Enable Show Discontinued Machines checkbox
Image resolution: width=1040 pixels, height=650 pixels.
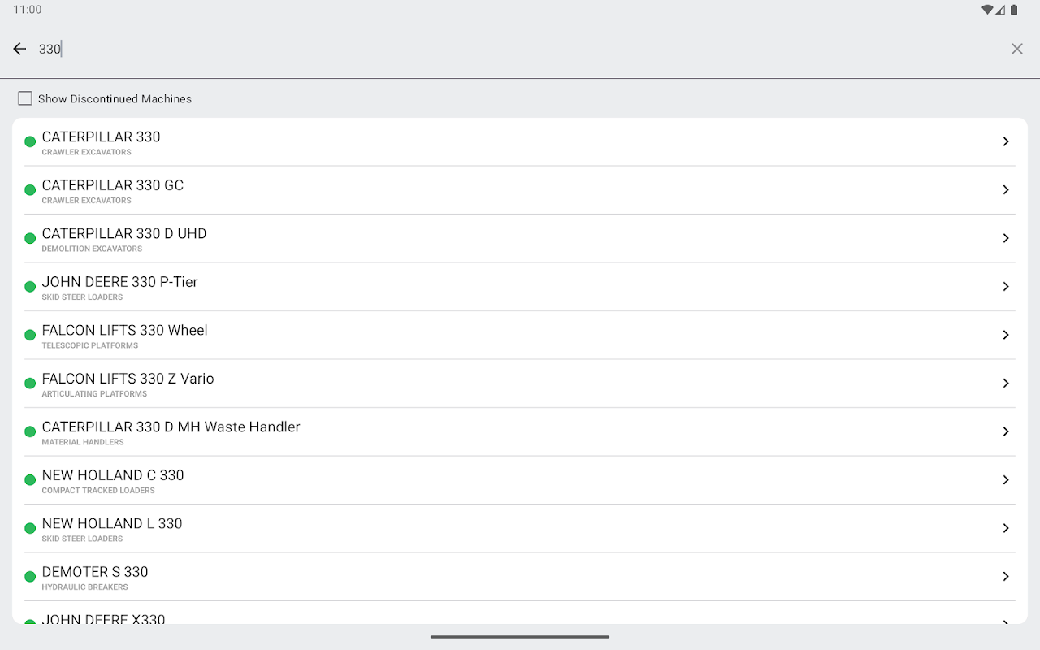click(x=25, y=98)
